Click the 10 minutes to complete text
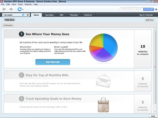 (x=143, y=50)
